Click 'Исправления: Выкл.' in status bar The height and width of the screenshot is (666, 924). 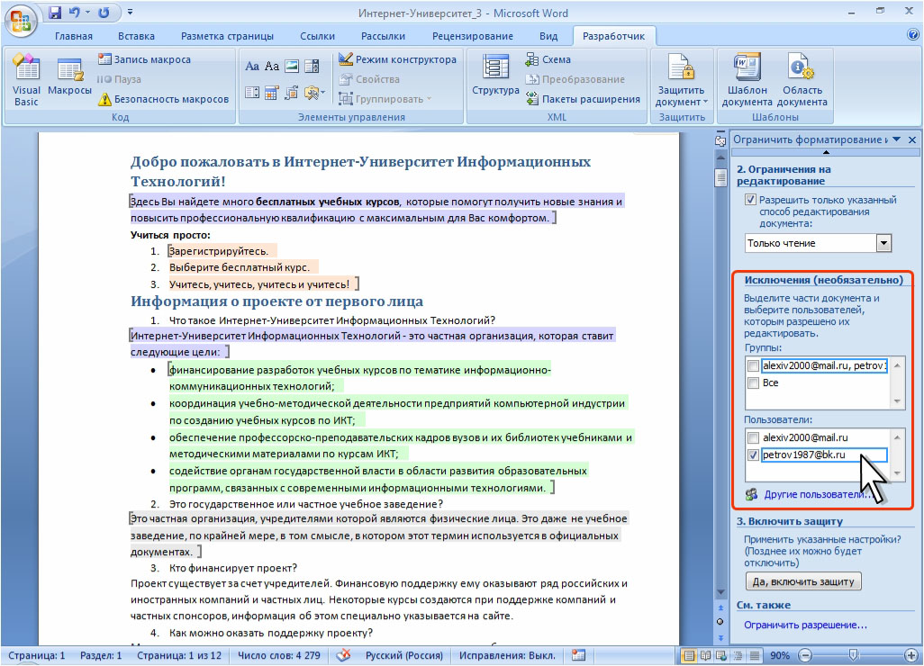(x=507, y=655)
